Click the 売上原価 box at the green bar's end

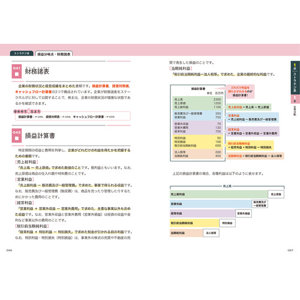pos(276,194)
